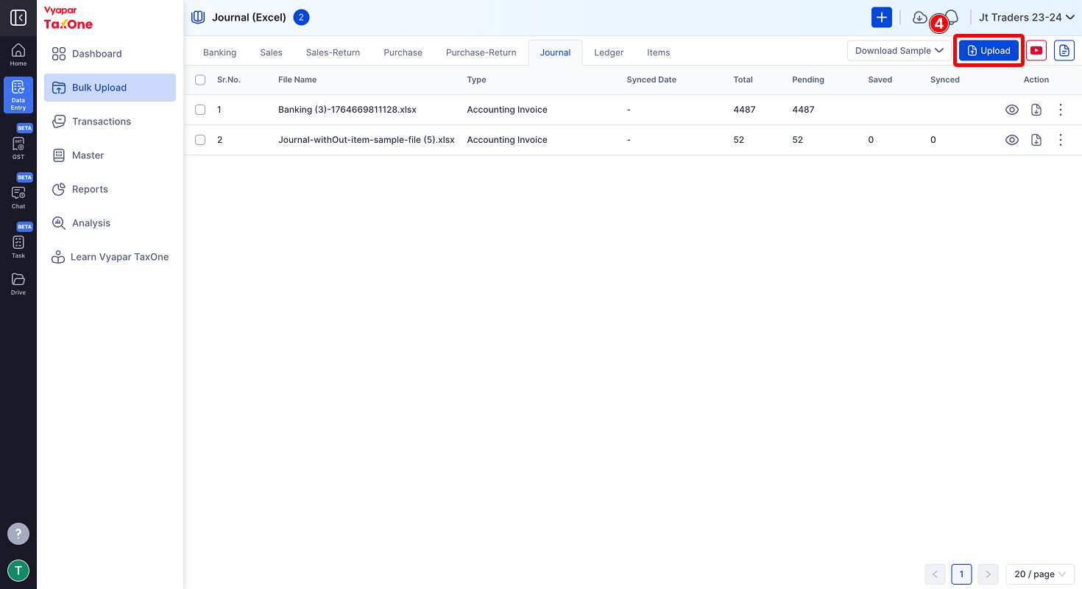Collapse the sidebar with the top-left panel icon

(18, 18)
